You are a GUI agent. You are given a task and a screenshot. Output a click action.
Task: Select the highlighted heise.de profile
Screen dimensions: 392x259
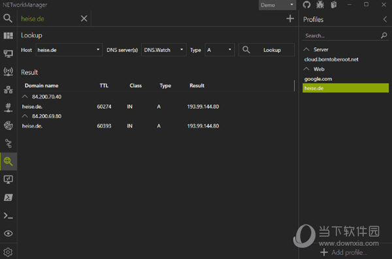(x=346, y=88)
